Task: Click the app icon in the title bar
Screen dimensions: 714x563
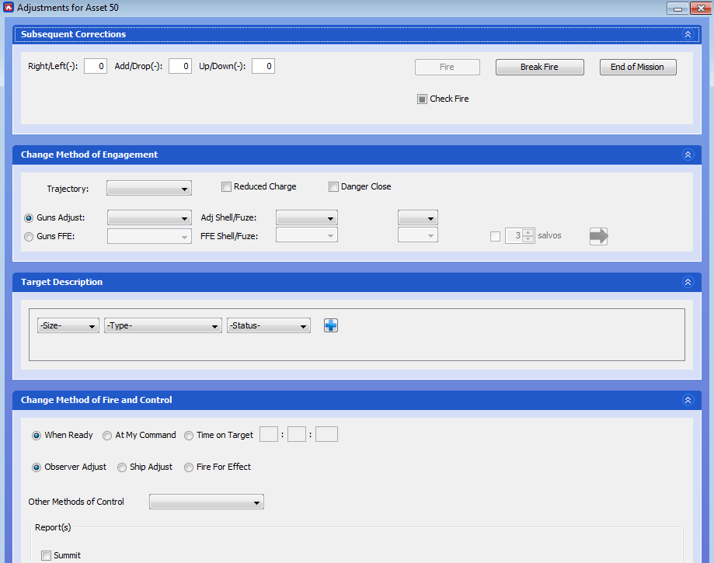Action: [x=9, y=7]
